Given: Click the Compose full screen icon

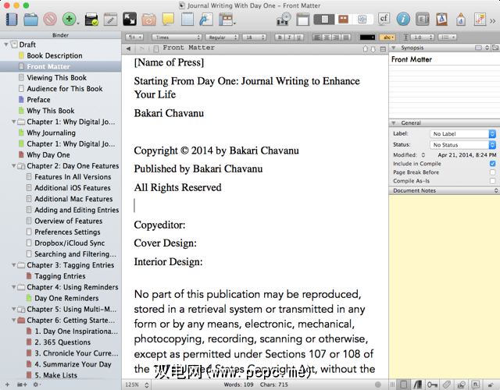Looking at the screenshot, I should point(128,19).
